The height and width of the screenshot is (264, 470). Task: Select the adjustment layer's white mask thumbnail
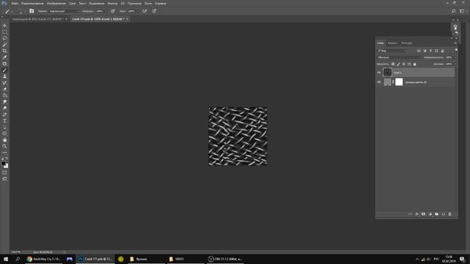[x=399, y=82]
